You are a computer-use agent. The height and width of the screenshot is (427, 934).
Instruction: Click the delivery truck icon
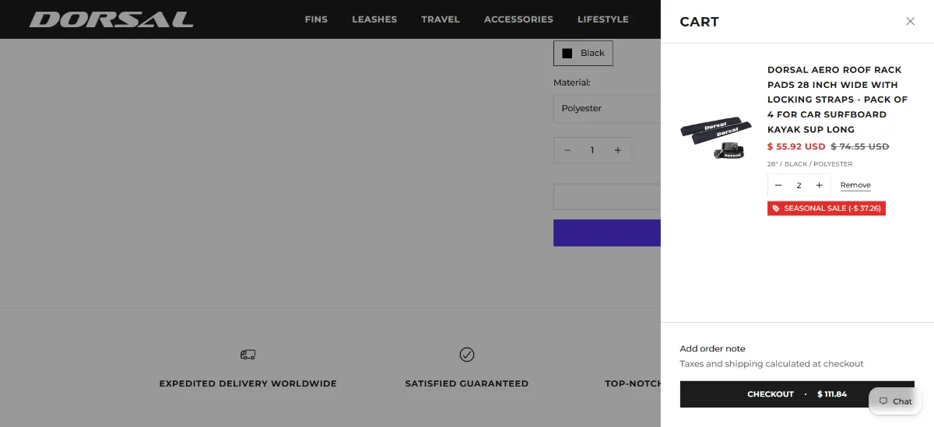248,355
